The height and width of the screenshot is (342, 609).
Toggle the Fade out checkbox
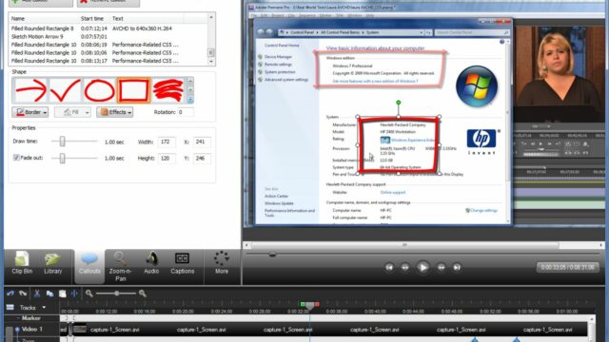tap(16, 158)
